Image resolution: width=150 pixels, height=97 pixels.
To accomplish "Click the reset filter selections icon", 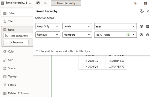I will coord(142,11).
